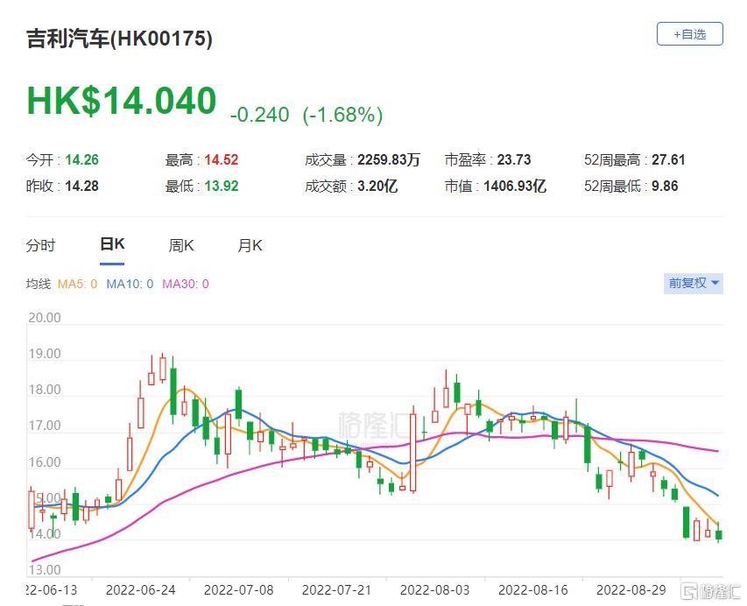Click the 17.00 price axis label
This screenshot has height=606, width=747.
pos(45,426)
